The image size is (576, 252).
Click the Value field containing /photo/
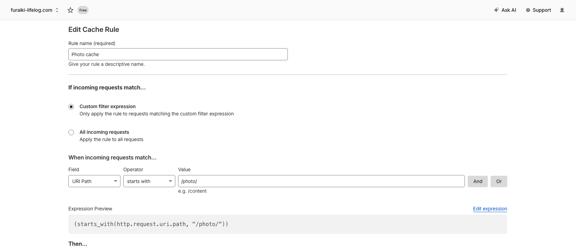[321, 181]
